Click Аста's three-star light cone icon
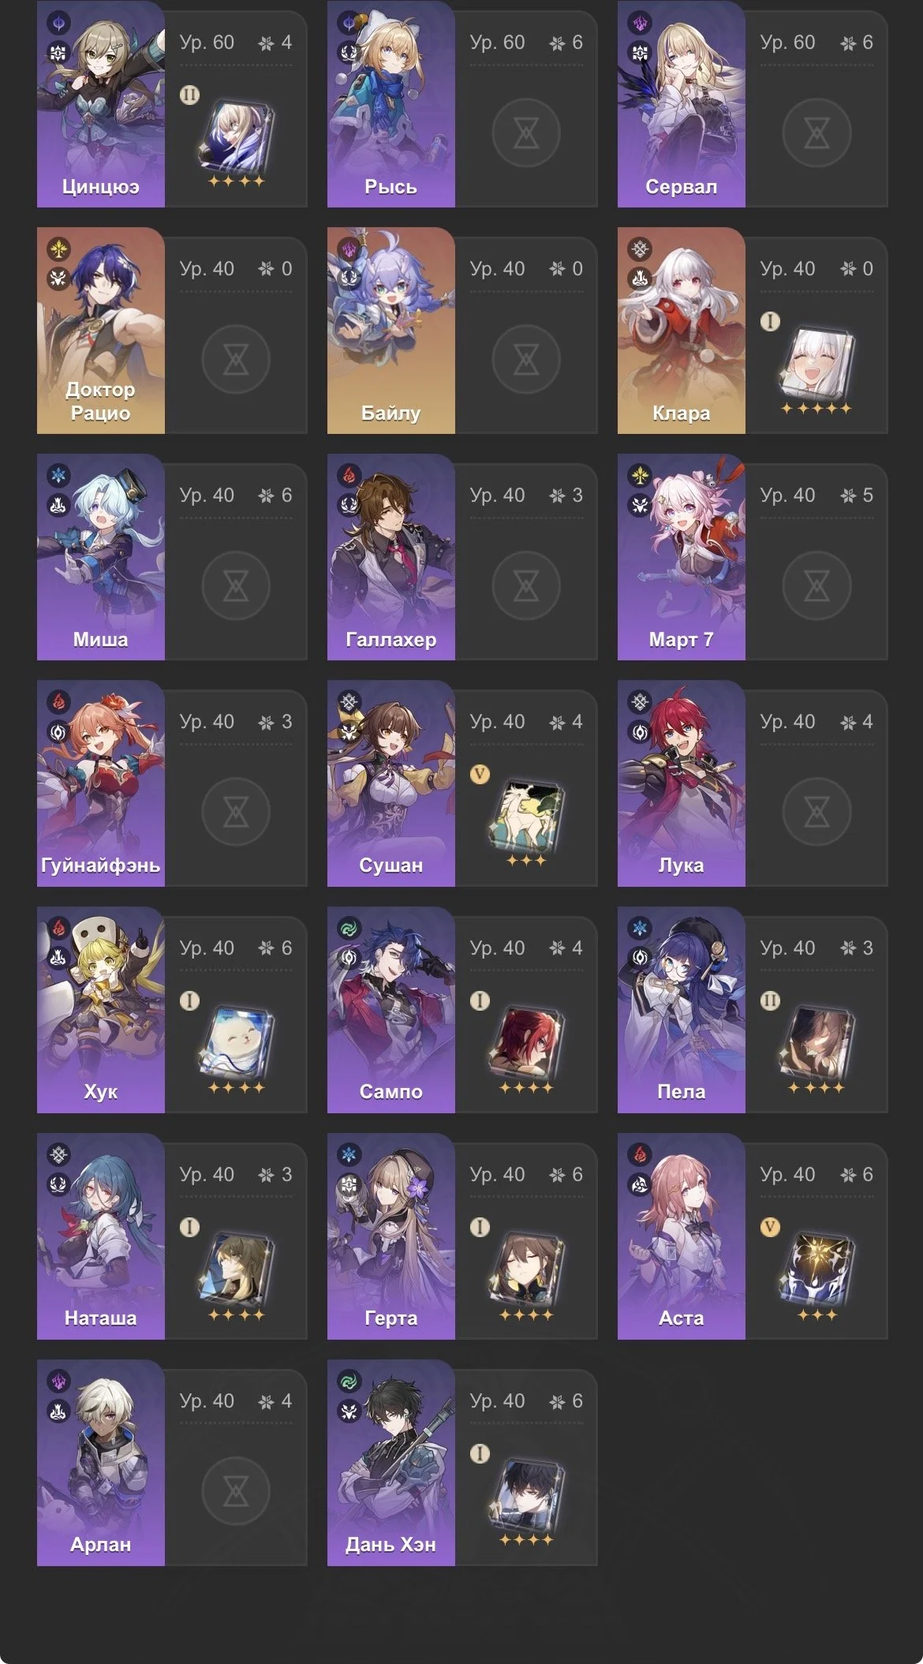This screenshot has height=1664, width=923. point(816,1271)
